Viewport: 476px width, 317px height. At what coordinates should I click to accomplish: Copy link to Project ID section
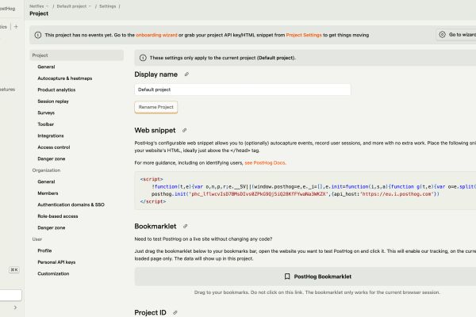pyautogui.click(x=175, y=313)
